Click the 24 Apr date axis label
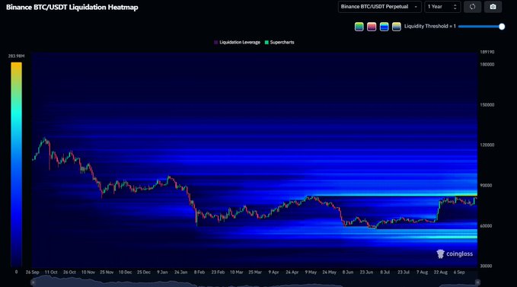 [x=292, y=273]
